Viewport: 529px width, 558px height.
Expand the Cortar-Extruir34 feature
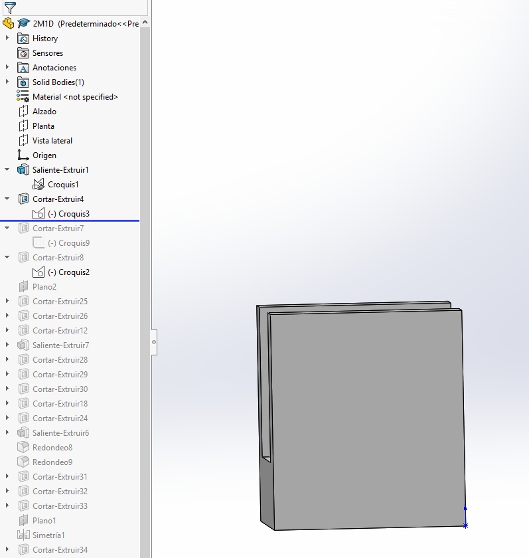click(7, 549)
